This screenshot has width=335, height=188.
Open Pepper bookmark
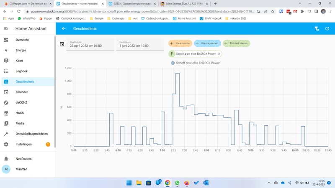[46, 18]
